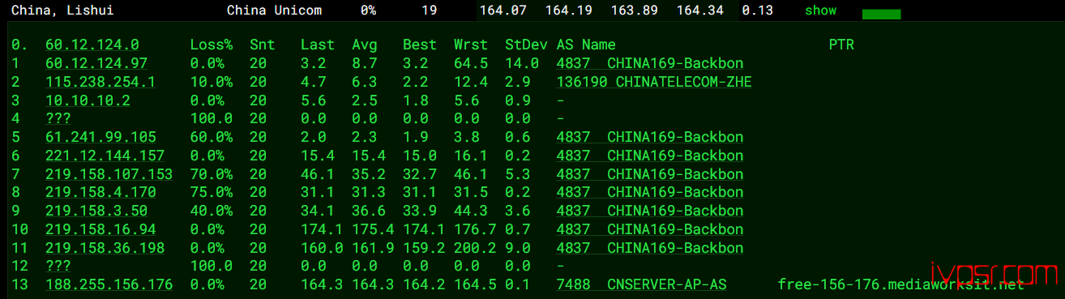Click the 'China, Lishui' location text

tap(62, 11)
